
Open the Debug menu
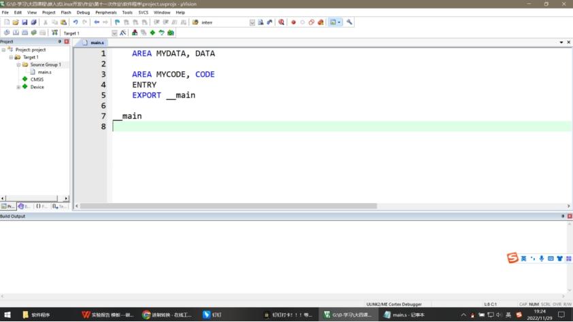tap(83, 12)
